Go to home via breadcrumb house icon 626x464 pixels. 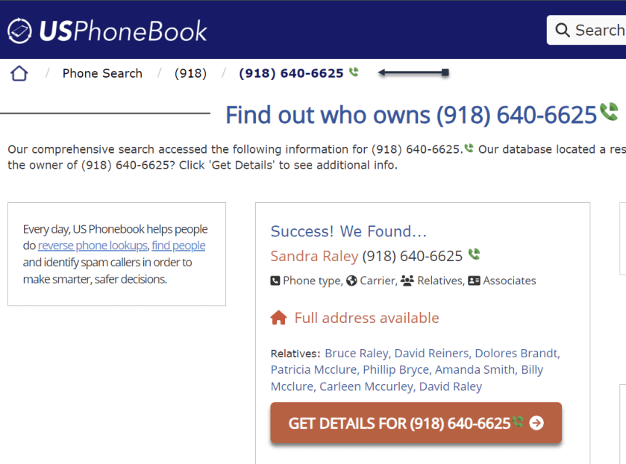(19, 73)
